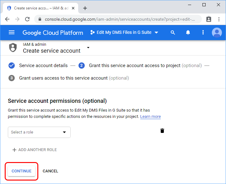This screenshot has width=226, height=184.
Task: Open the Chrome extension clipboard icon
Action: 209,19
